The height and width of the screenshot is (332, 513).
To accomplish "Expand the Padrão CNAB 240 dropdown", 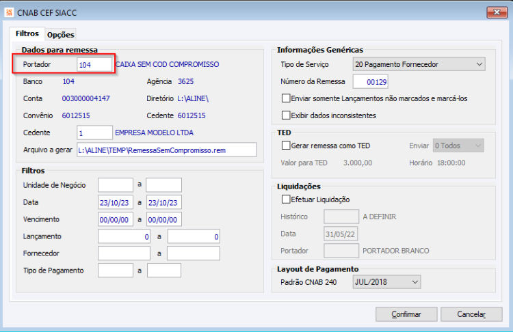I will pos(386,282).
